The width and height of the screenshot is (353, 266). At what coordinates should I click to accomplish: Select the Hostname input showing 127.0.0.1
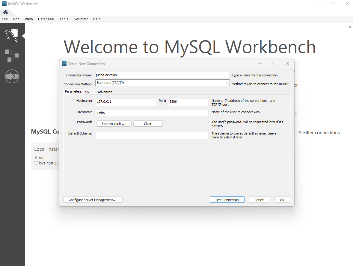[x=126, y=102]
